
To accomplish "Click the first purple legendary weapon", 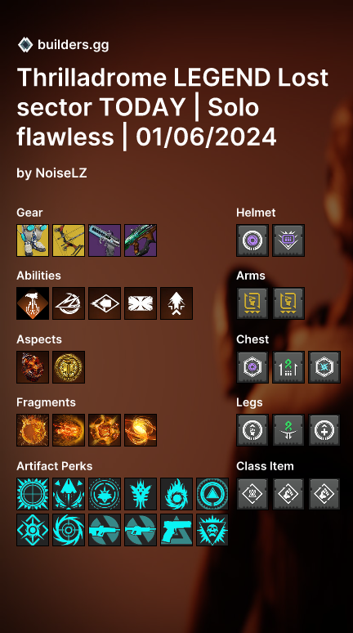I will (x=105, y=240).
